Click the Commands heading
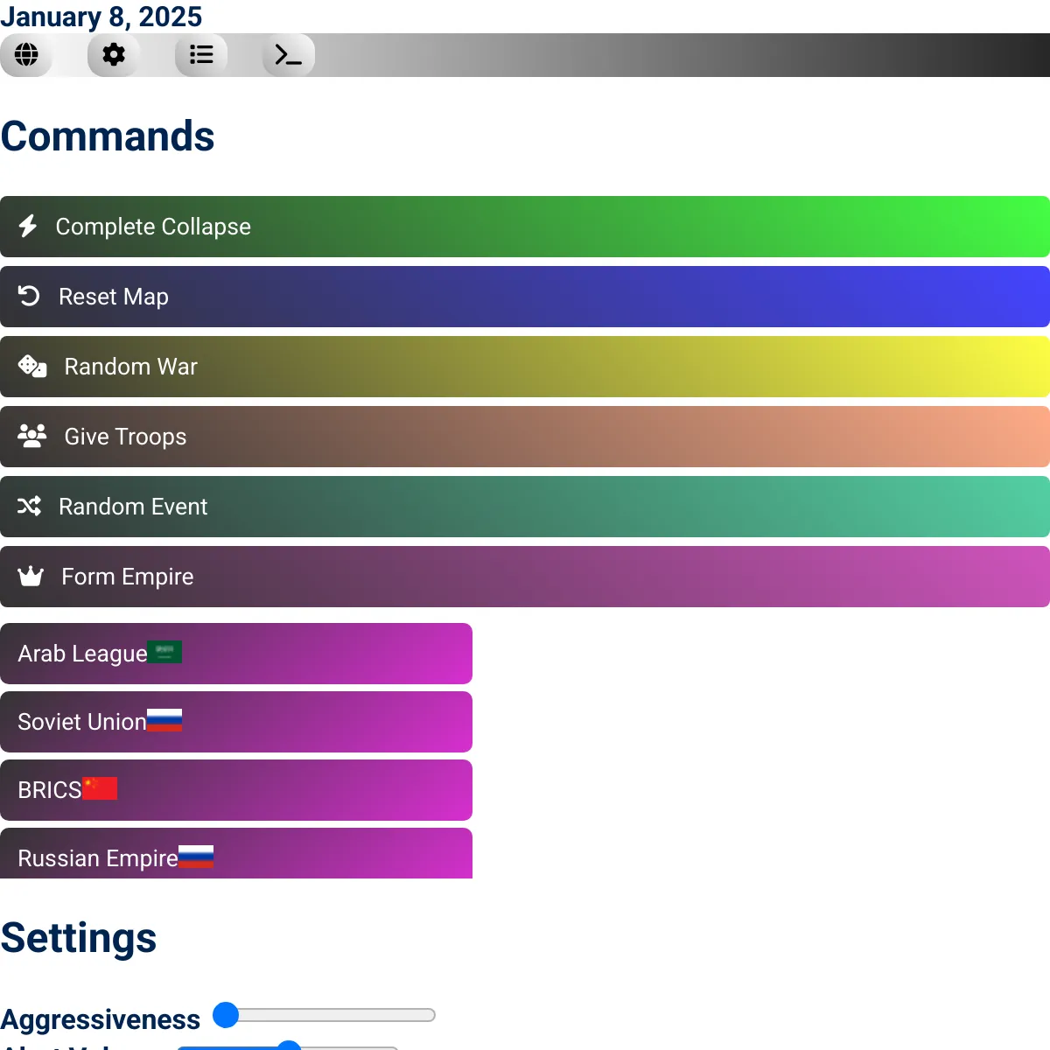Image resolution: width=1050 pixels, height=1050 pixels. pos(108,136)
